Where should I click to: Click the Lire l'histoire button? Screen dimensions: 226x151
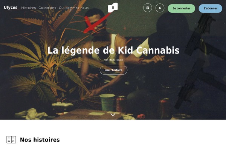click(x=113, y=70)
